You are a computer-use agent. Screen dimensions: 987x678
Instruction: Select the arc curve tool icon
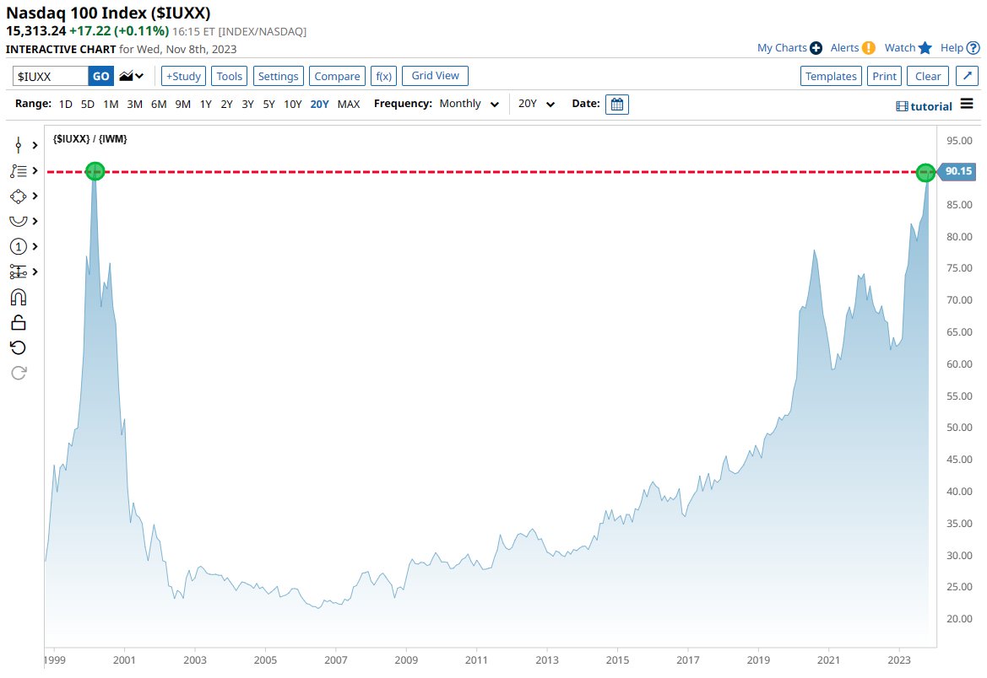click(x=19, y=221)
